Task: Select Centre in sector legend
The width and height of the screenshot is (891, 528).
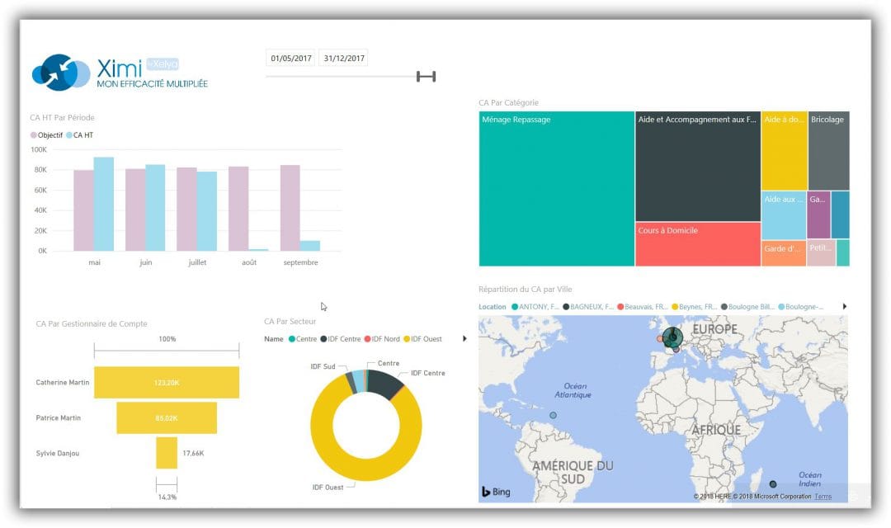Action: [303, 339]
